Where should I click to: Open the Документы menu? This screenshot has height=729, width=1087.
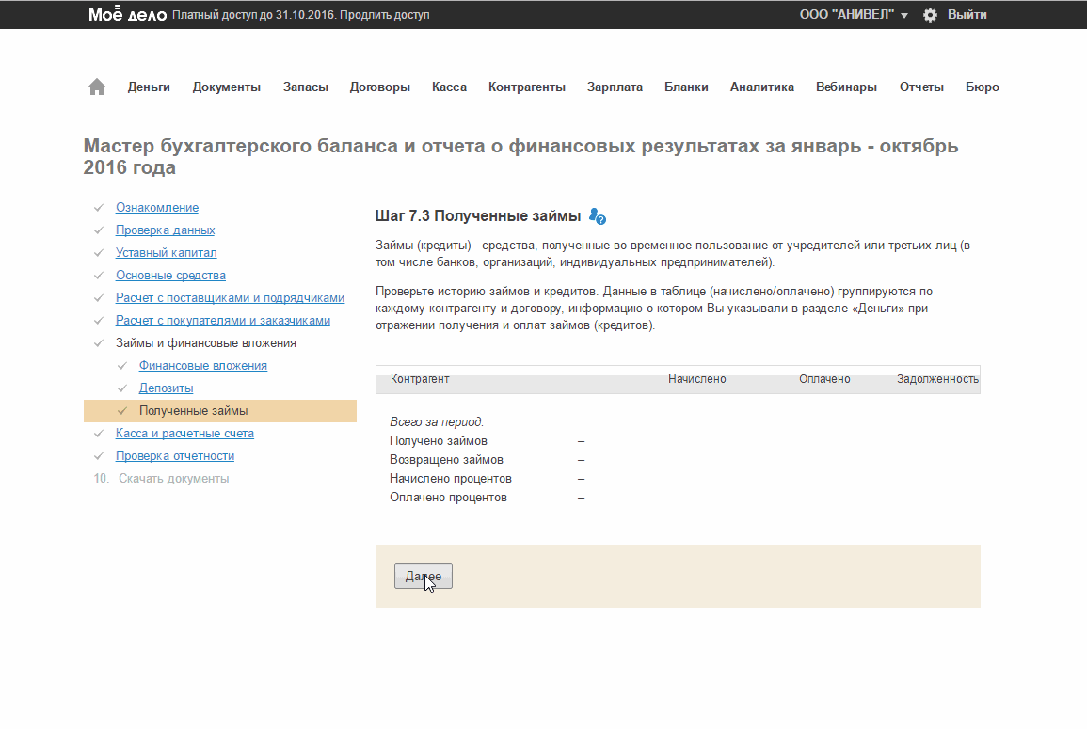click(226, 87)
